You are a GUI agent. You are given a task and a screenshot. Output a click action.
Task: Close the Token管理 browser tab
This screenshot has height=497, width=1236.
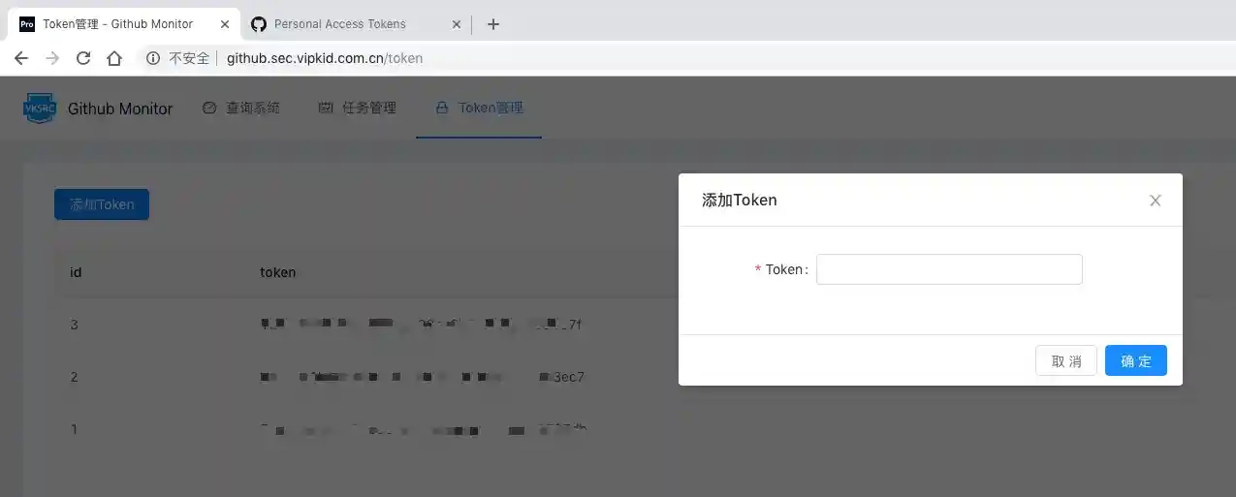coord(223,24)
